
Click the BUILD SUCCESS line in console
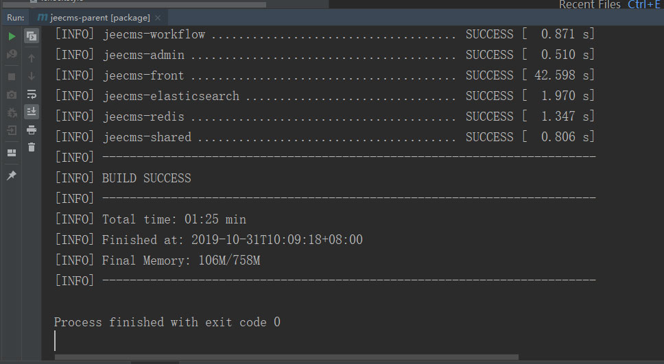tap(146, 178)
